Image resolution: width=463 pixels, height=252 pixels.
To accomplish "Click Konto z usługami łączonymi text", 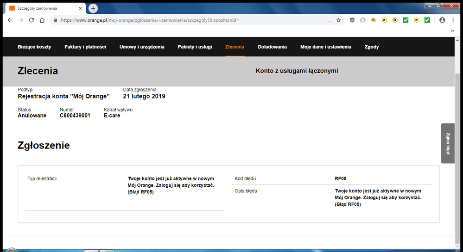I will (297, 71).
